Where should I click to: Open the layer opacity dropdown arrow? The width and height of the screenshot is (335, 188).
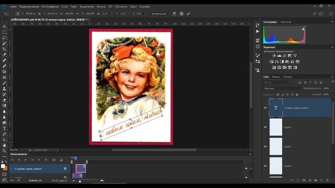[332, 88]
